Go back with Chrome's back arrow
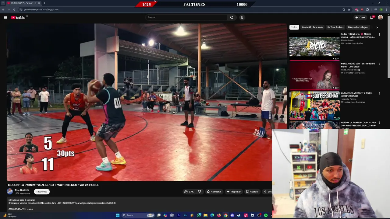Image resolution: width=390 pixels, height=219 pixels. [x=3, y=9]
